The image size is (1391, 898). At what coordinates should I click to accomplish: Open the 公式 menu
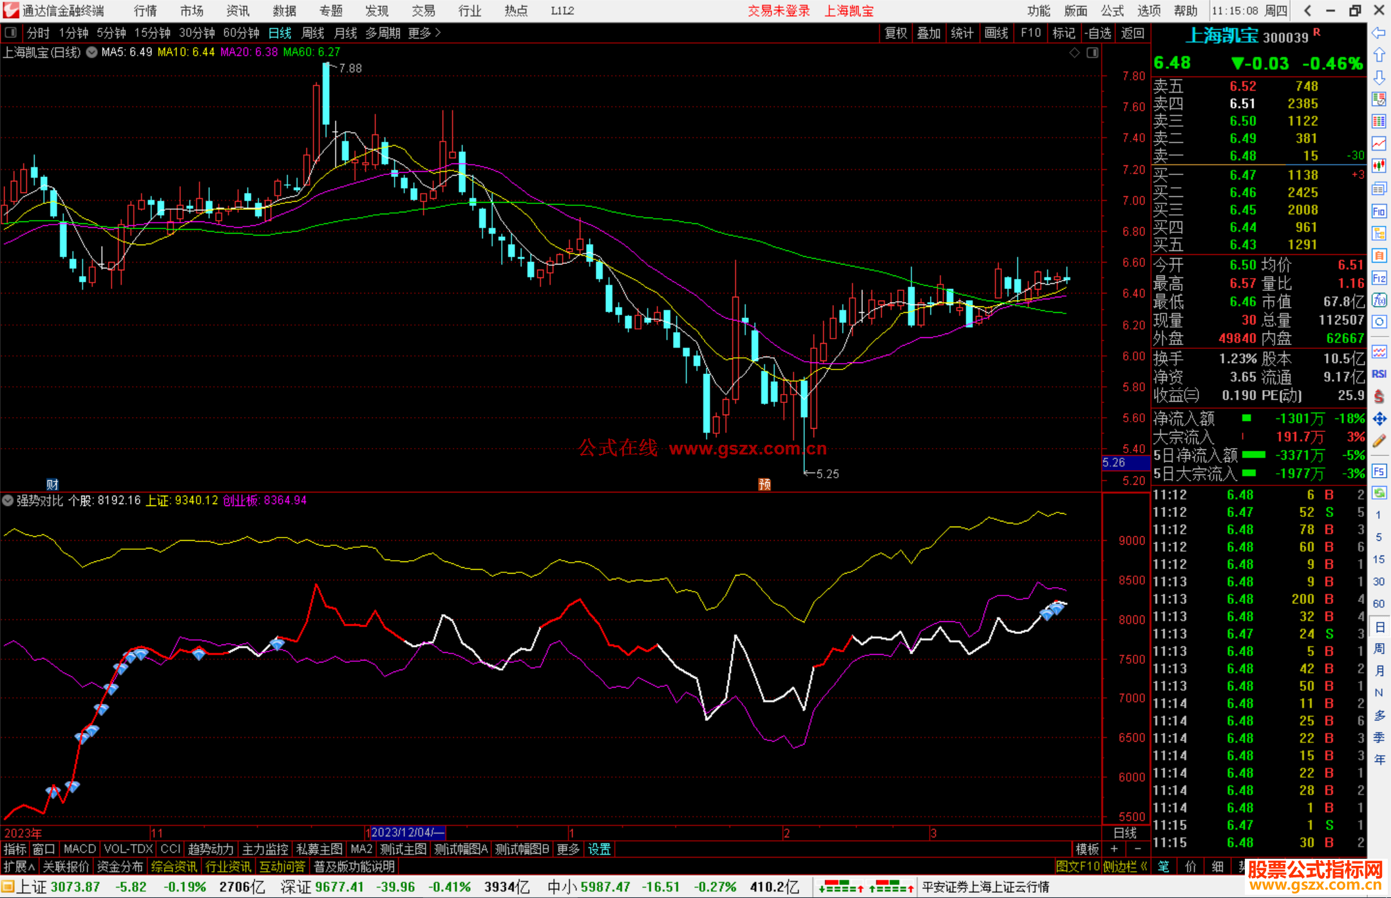tap(1112, 11)
